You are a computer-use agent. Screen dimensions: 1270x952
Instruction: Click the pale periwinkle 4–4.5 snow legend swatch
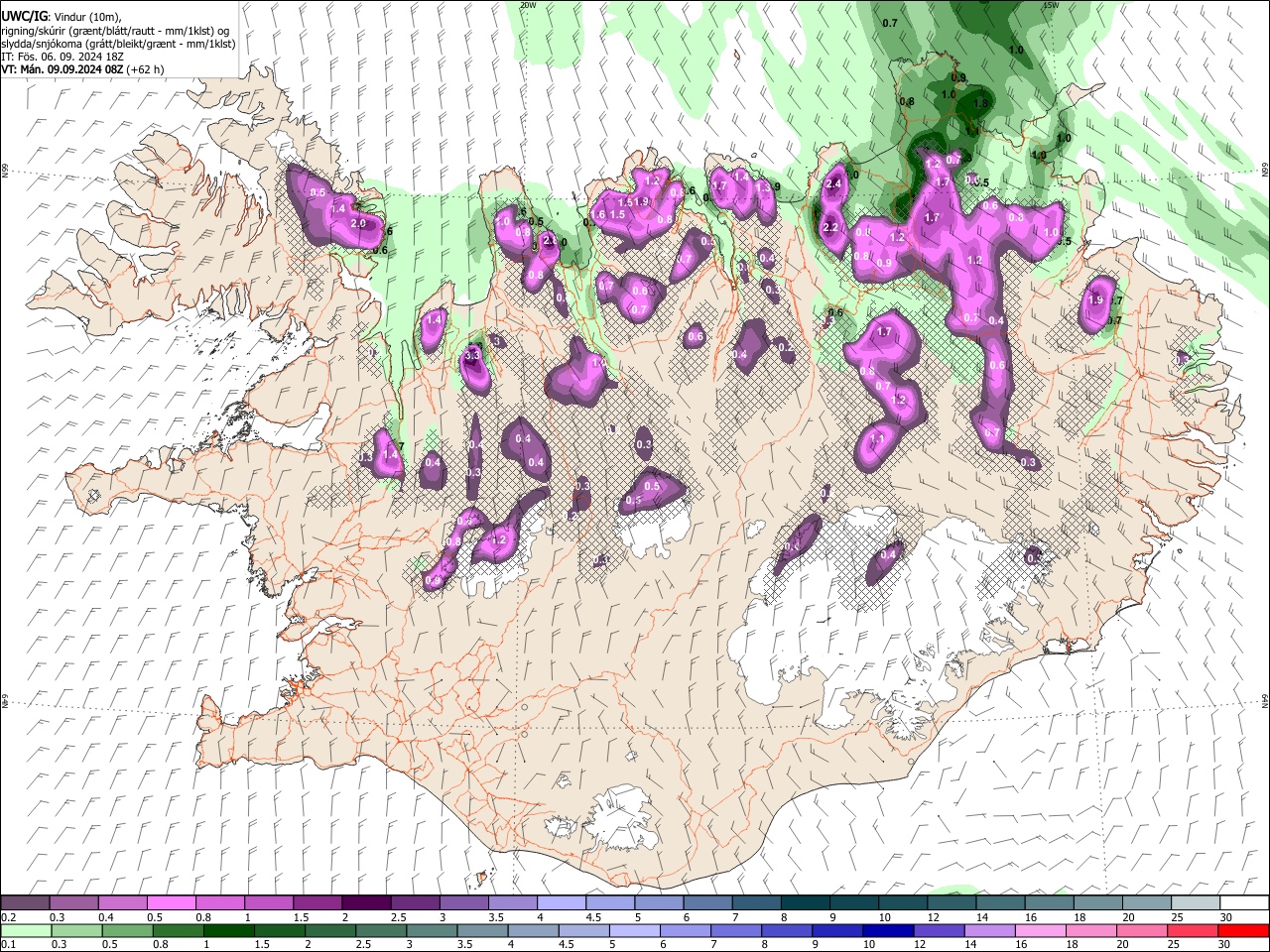561,903
